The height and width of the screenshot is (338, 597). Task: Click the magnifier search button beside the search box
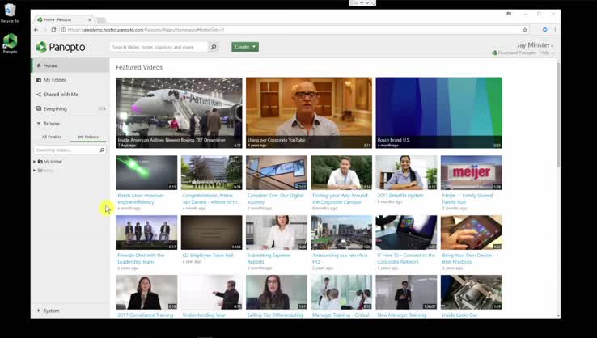tap(214, 47)
